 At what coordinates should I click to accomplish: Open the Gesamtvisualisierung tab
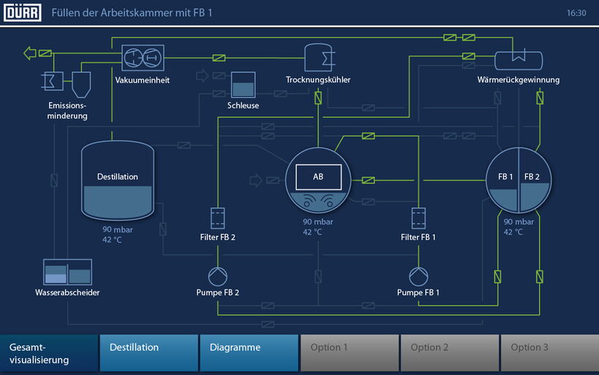pos(49,353)
